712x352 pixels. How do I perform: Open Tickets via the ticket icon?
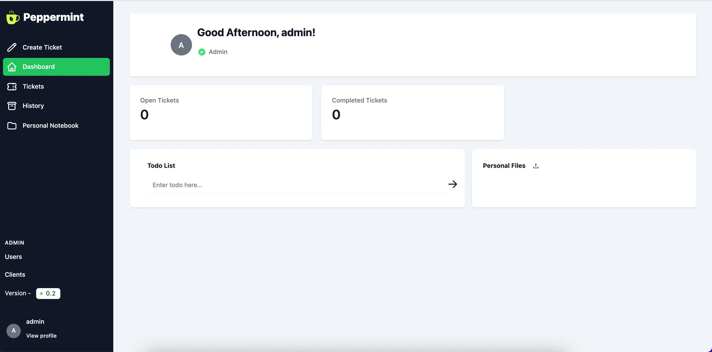11,86
